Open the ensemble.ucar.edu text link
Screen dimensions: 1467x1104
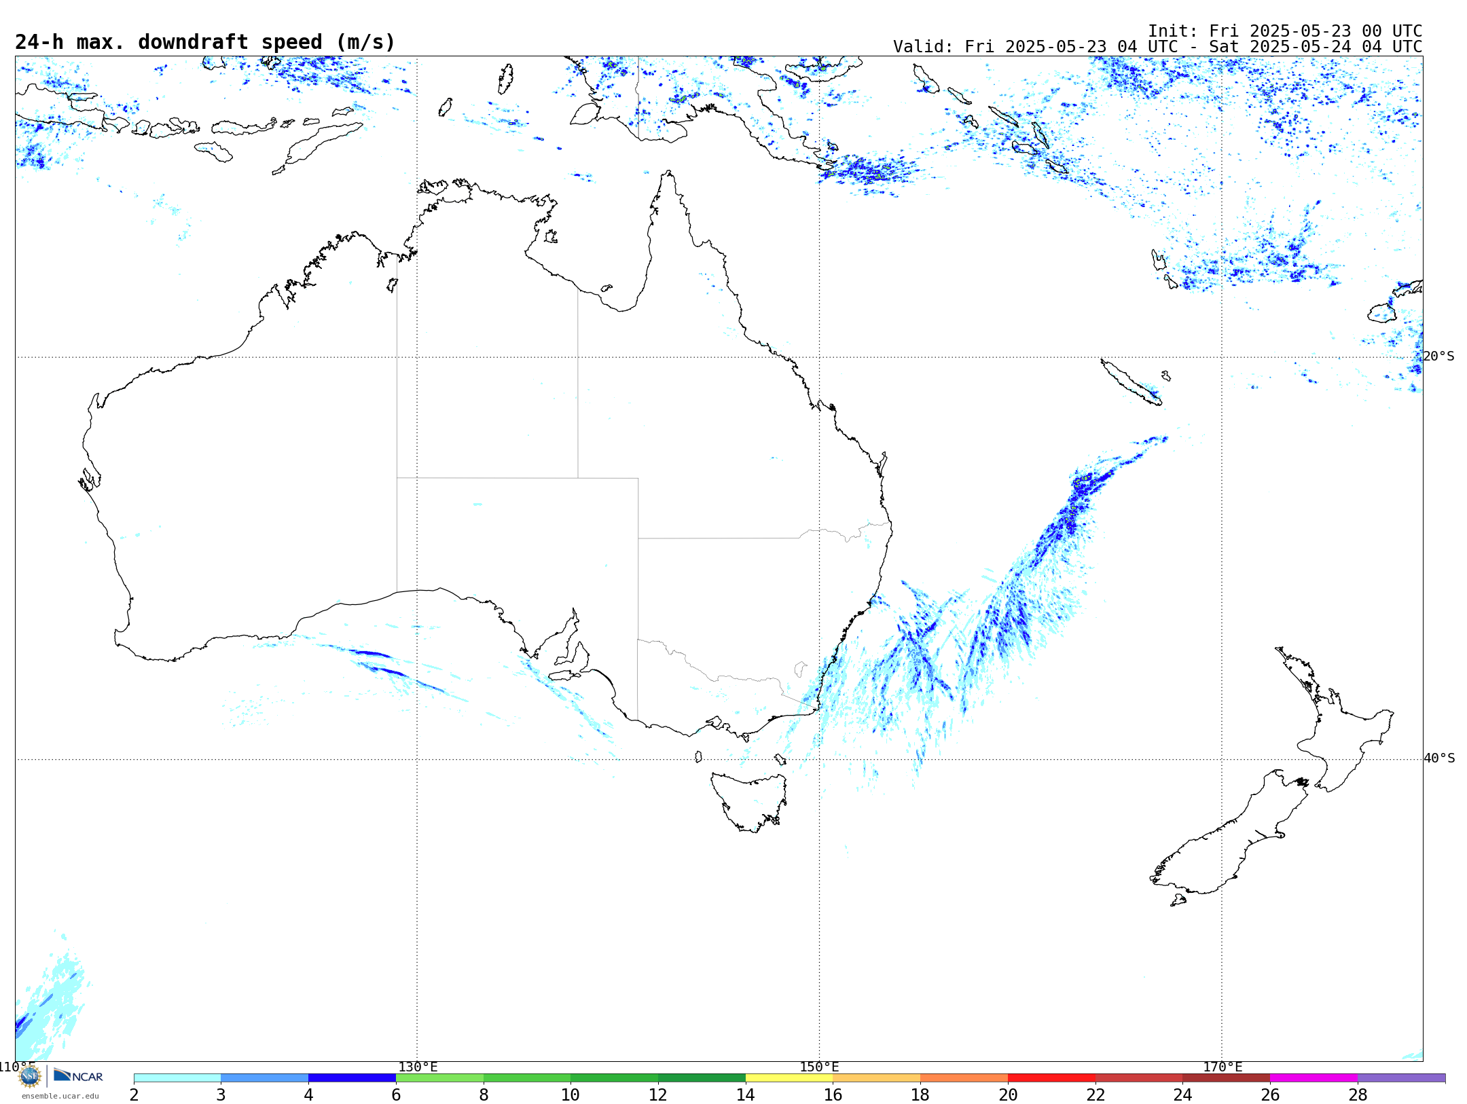click(x=60, y=1096)
